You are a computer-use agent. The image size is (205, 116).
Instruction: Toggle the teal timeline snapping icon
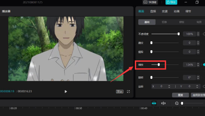(x=154, y=103)
